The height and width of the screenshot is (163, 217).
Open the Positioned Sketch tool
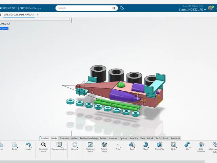click(90, 145)
